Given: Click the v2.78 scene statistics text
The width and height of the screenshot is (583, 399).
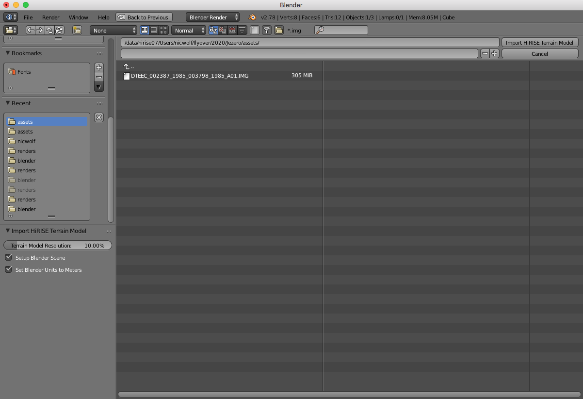Looking at the screenshot, I should pos(358,17).
